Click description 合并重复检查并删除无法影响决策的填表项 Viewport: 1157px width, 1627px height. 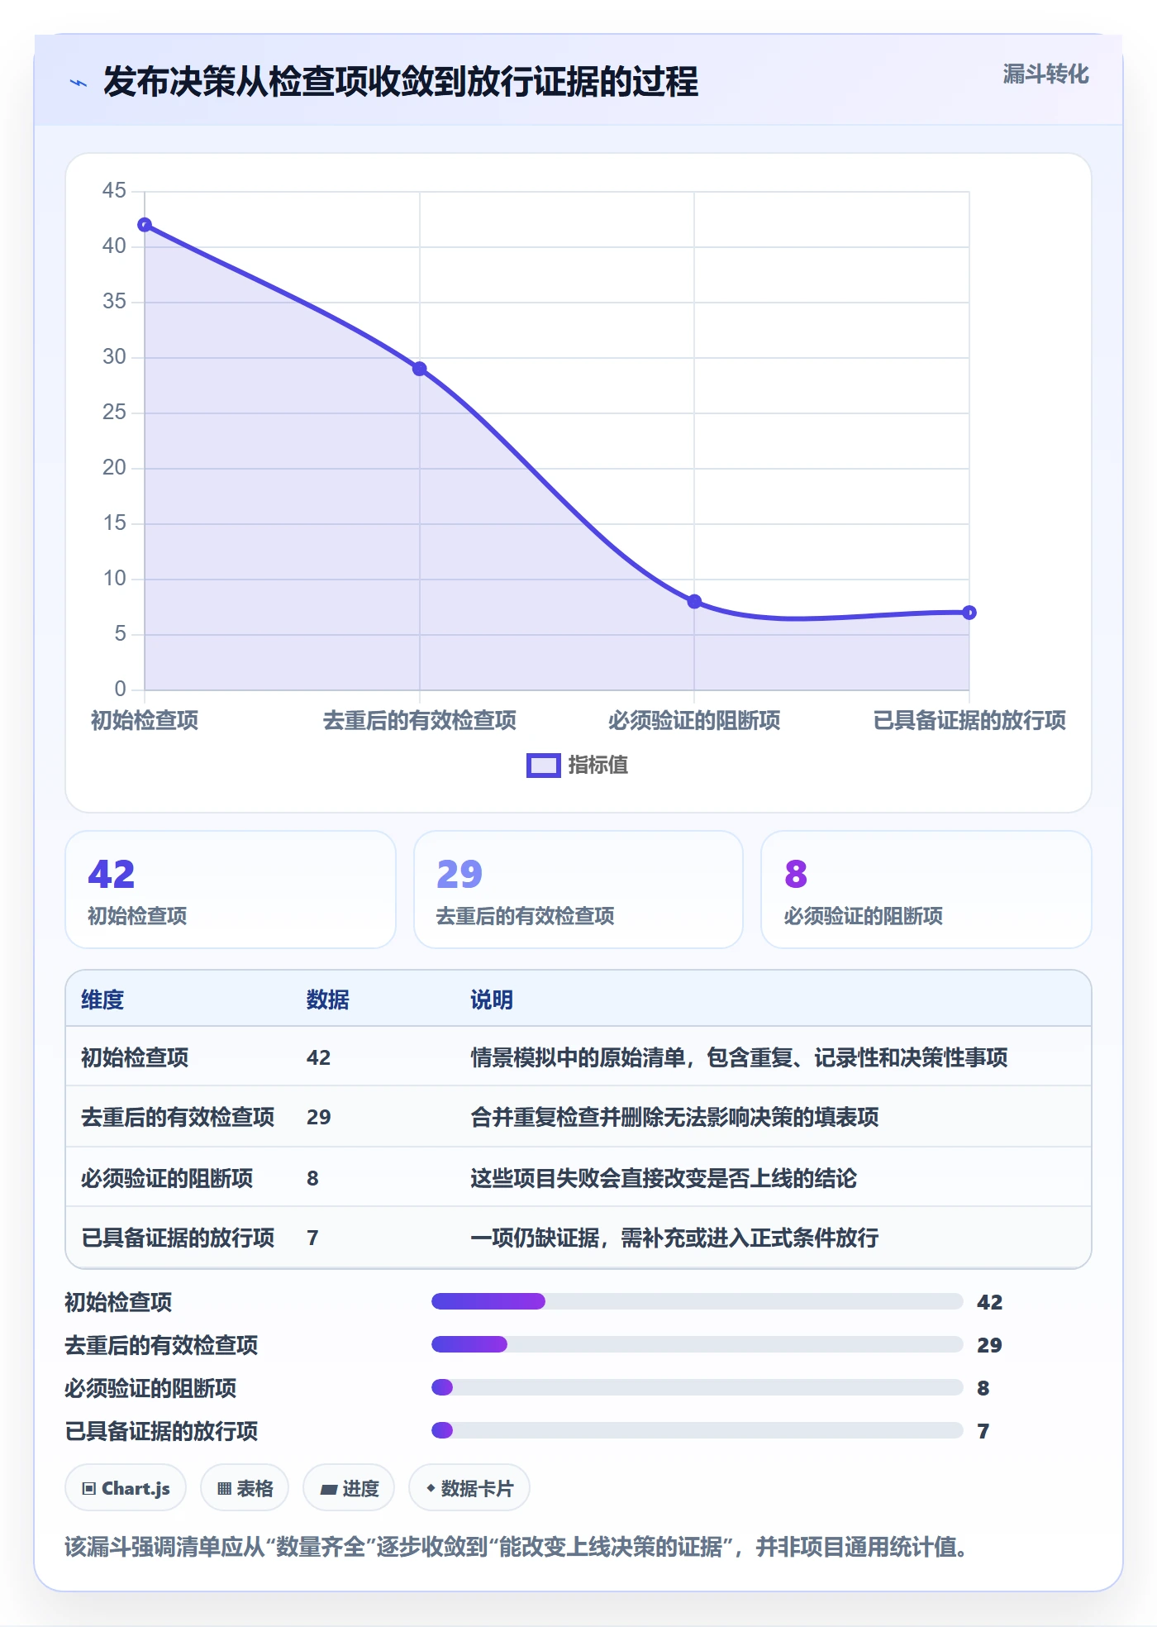pyautogui.click(x=674, y=1118)
